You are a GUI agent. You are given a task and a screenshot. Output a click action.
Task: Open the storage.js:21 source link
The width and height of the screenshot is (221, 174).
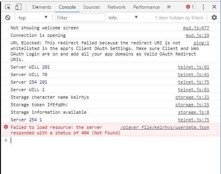pos(192,97)
